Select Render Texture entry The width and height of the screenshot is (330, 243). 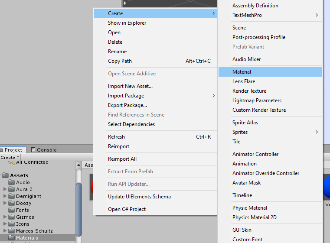point(270,91)
